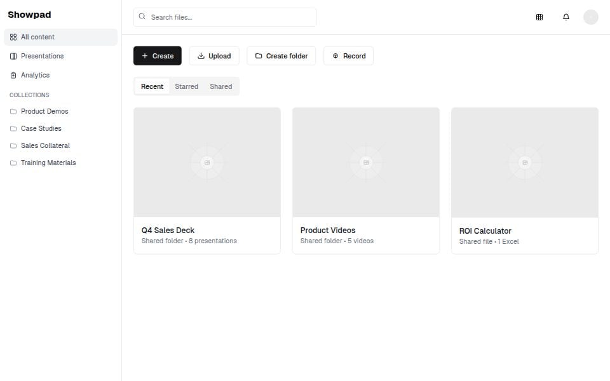Switch to the Starred tab
Screen dimensions: 610x381
[x=186, y=86]
